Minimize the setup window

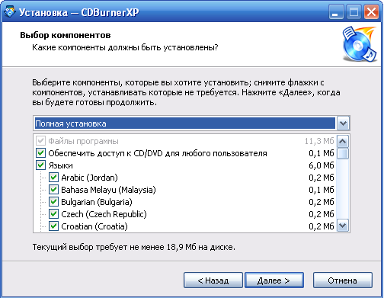pos(336,12)
